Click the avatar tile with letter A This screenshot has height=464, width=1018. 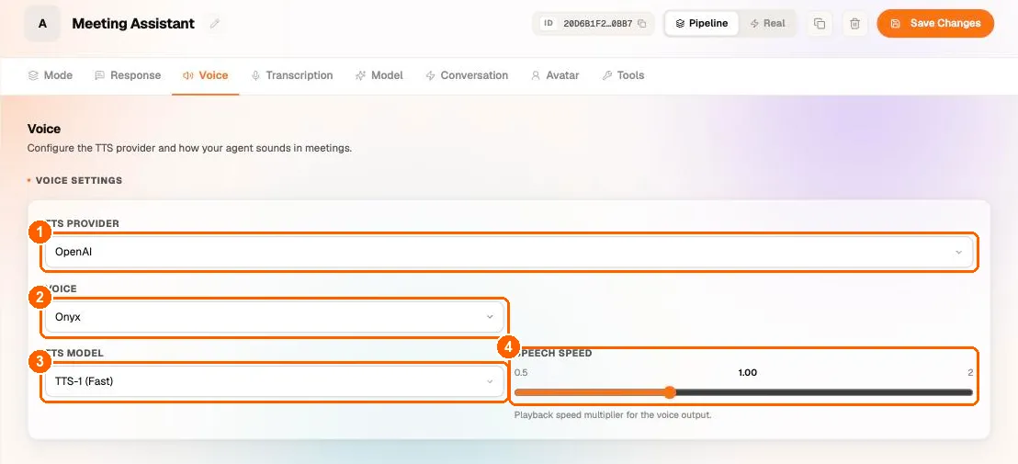[43, 24]
